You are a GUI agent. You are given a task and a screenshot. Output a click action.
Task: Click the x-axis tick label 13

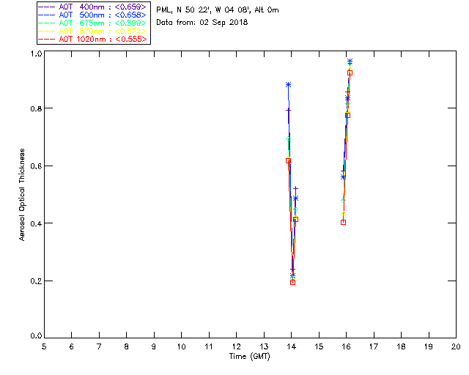(x=264, y=346)
